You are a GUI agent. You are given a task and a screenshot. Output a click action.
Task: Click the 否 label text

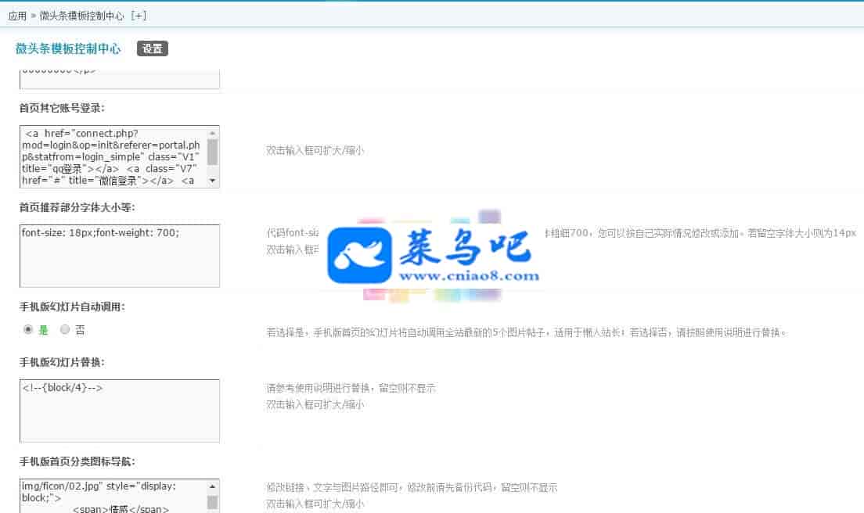point(80,330)
